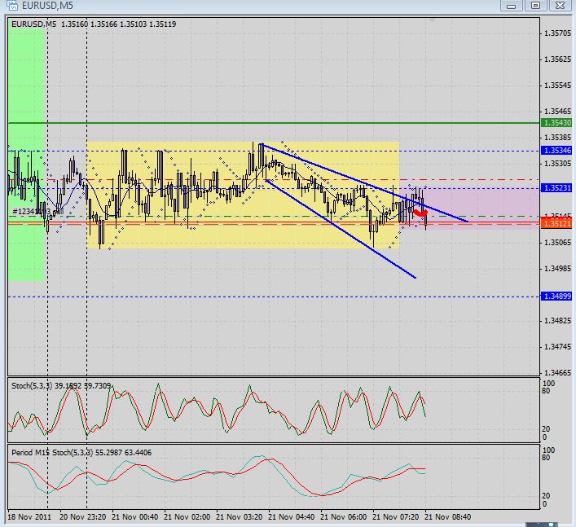Minimize the EURUSD,M5 chart window
The width and height of the screenshot is (576, 527).
(x=511, y=5)
